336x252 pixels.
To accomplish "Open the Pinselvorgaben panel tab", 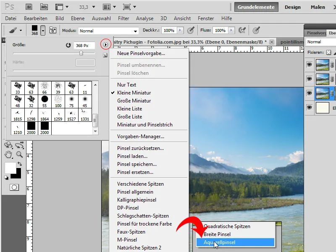I will point(316,33).
